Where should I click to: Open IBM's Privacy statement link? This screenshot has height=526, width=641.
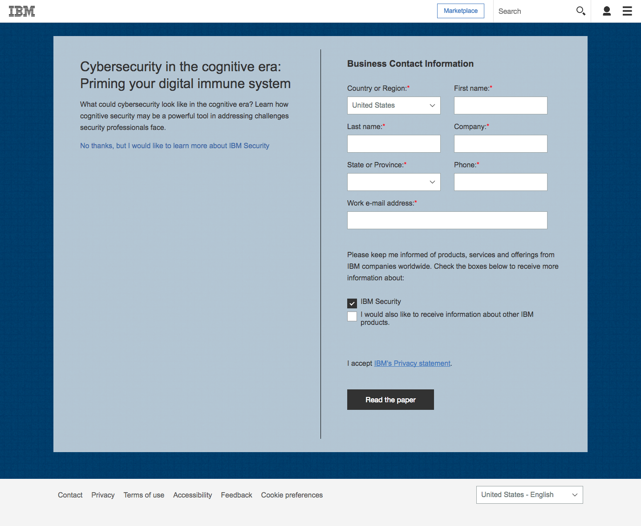[x=412, y=363]
